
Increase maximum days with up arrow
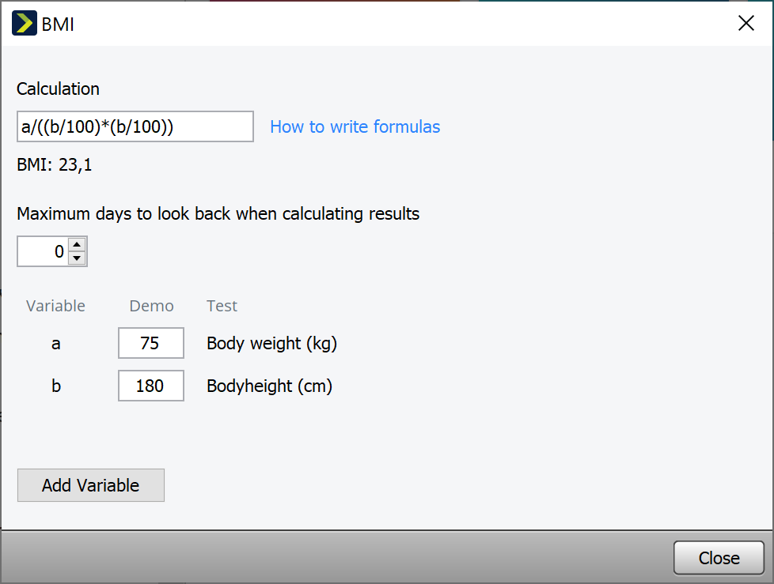[77, 246]
